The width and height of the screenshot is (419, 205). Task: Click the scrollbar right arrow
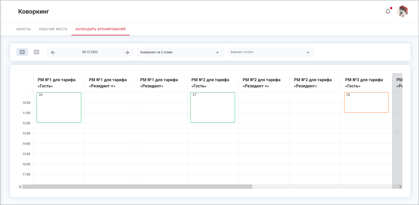[400, 187]
